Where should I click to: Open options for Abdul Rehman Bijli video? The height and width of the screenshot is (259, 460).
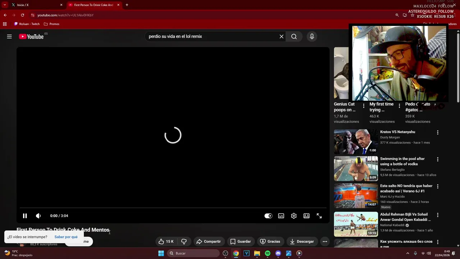[438, 215]
